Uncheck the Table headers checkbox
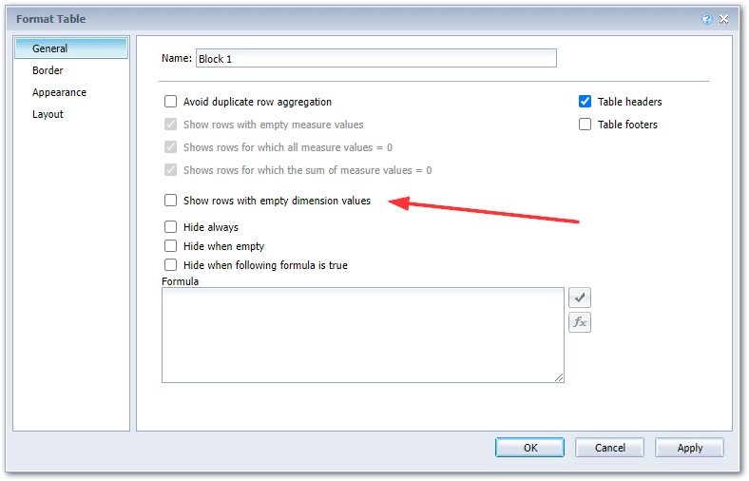The height and width of the screenshot is (481, 749). (x=586, y=102)
